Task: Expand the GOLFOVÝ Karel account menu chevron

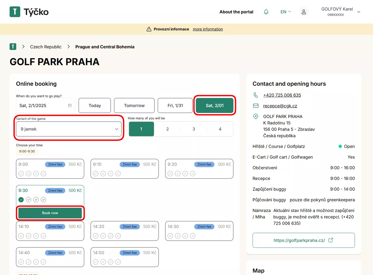Action: (x=359, y=12)
